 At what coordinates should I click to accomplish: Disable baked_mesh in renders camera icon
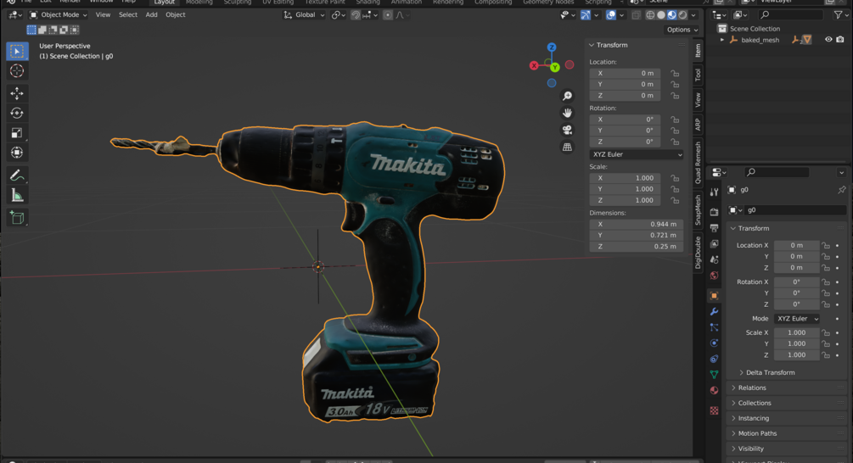tap(840, 40)
